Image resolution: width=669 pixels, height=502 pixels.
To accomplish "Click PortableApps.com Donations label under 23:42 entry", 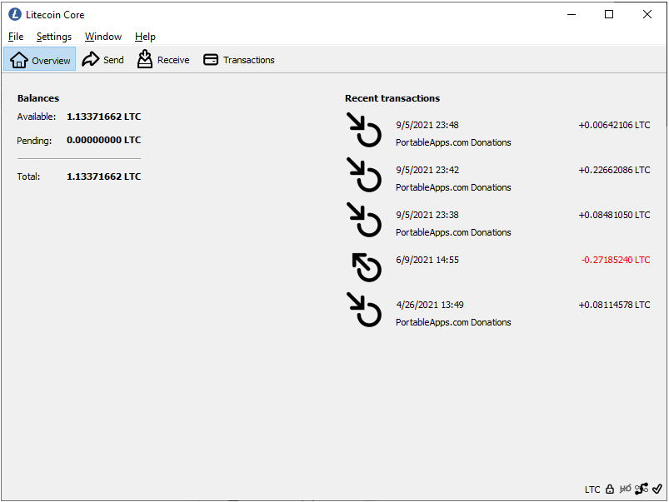I will pos(453,187).
